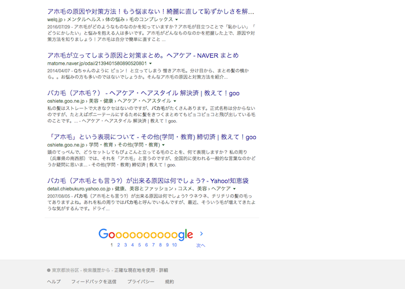Open the プライバシー footer link
405x289 pixels.
141,281
